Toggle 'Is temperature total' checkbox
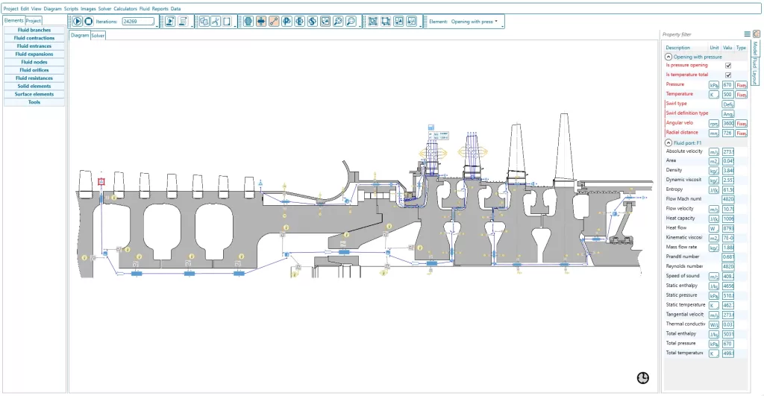 tap(728, 75)
